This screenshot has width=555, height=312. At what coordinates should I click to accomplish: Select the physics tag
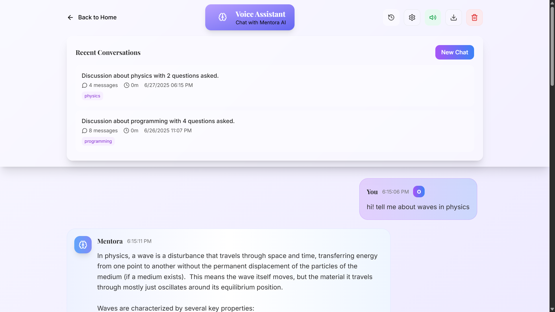click(92, 96)
